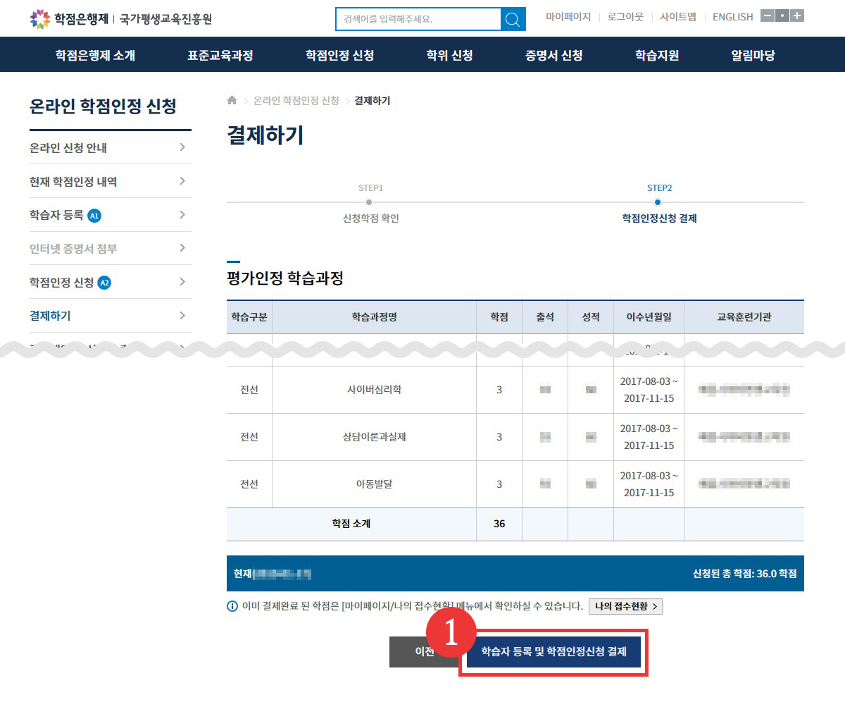
Task: Open the 증명서 신청 top menu
Action: tap(553, 55)
